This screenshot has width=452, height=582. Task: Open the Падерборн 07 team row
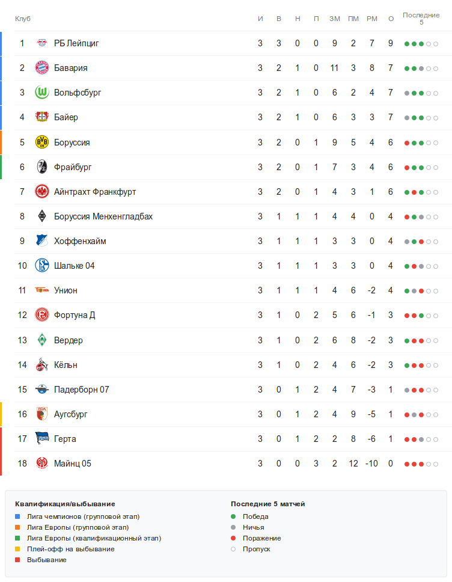tap(81, 390)
